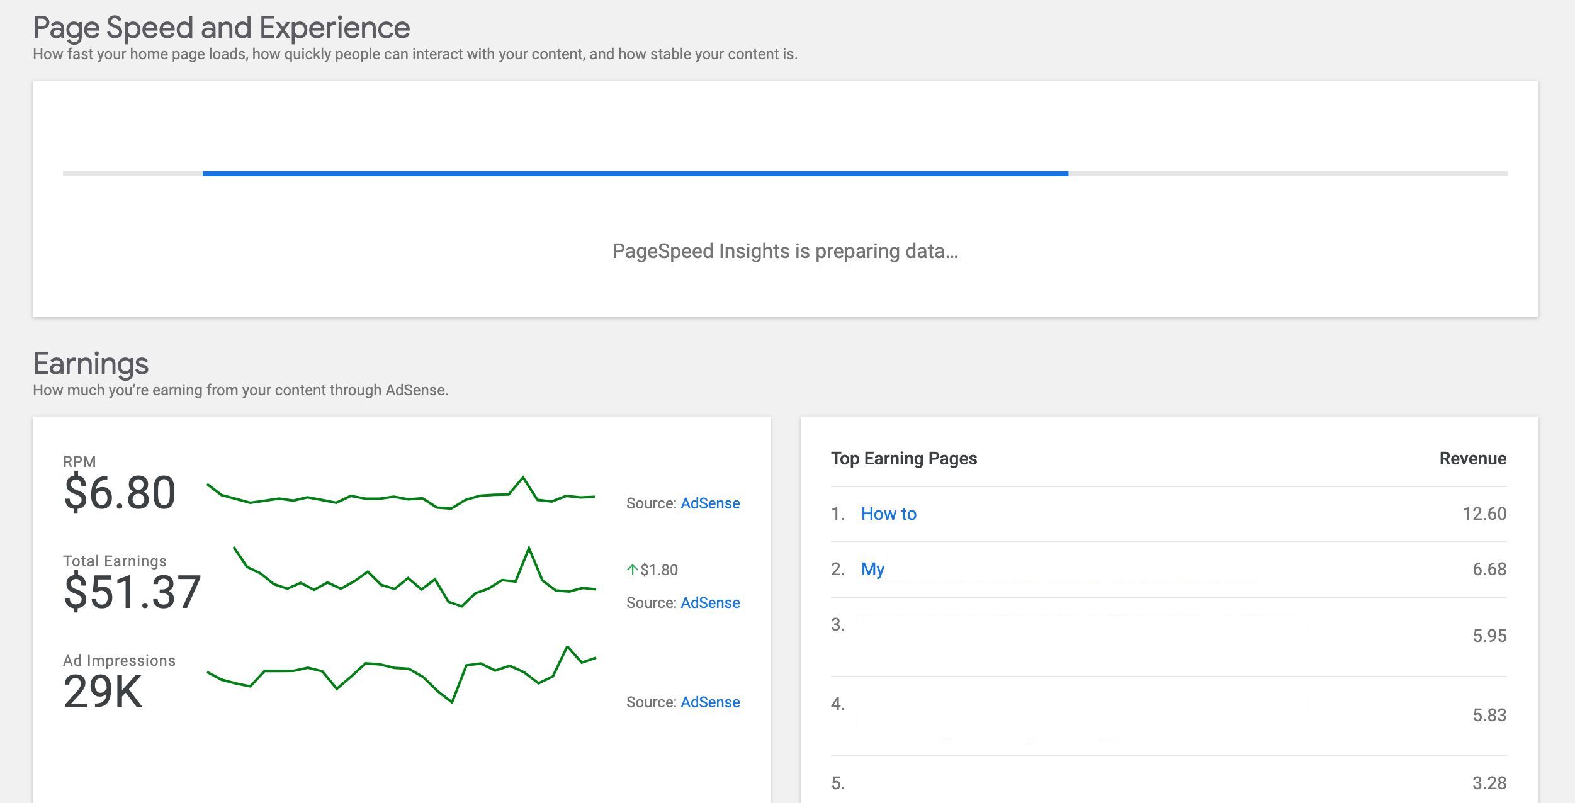Click revenue value 3.28
This screenshot has width=1575, height=803.
click(1489, 783)
